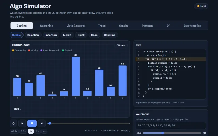This screenshot has width=218, height=136.
Task: Set playback speed to 0.5×
Action: point(23,131)
